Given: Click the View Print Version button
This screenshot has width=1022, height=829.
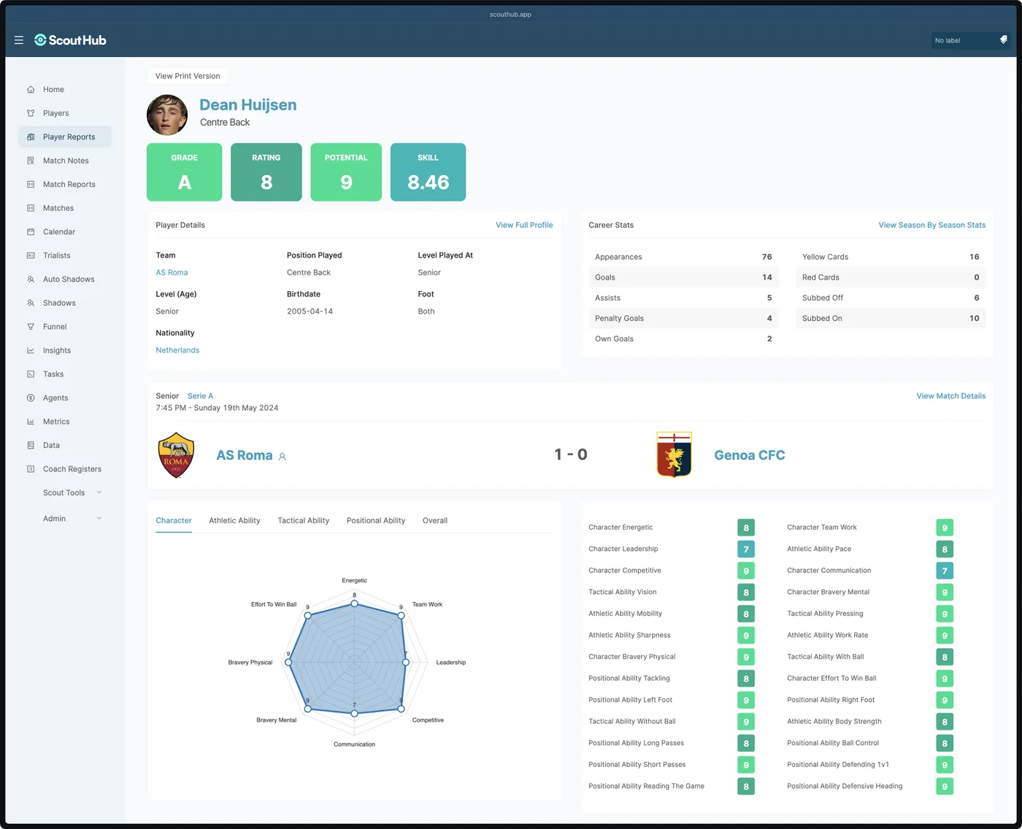Looking at the screenshot, I should click(188, 76).
